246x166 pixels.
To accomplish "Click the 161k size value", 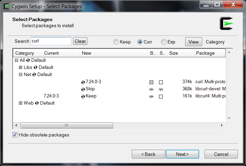I will click(187, 96).
